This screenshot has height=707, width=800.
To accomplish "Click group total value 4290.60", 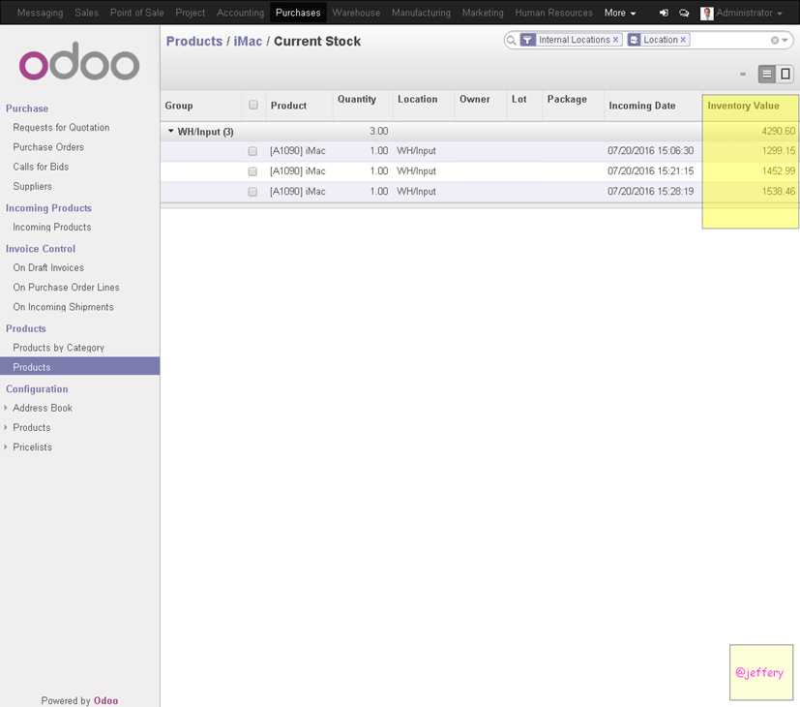I will point(778,132).
